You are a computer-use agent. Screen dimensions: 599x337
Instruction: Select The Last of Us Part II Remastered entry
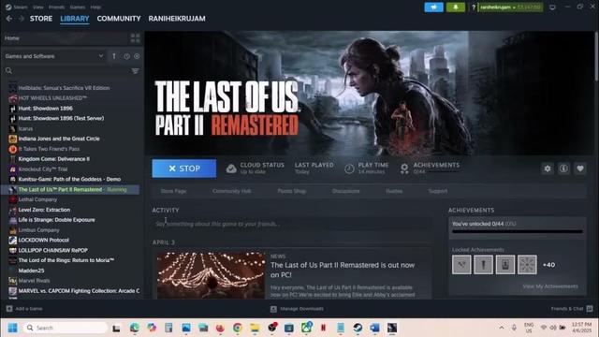(x=71, y=189)
